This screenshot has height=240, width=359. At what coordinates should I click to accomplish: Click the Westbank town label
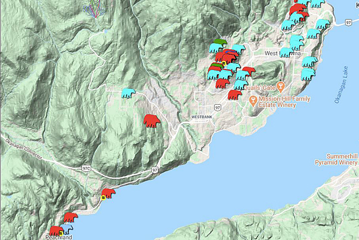point(201,117)
